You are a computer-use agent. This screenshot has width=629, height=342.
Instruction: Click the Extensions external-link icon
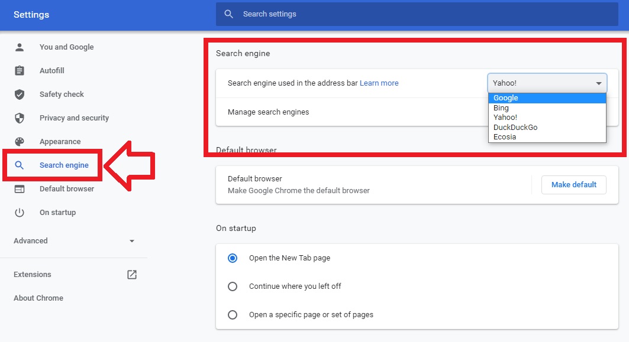(132, 274)
